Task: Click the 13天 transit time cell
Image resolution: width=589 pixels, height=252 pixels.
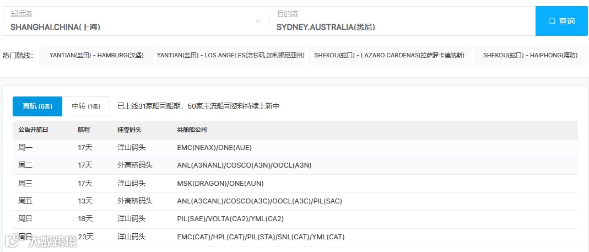Action: (85, 201)
